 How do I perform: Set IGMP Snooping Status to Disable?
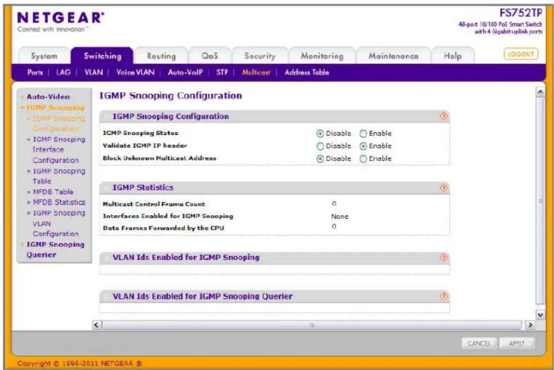point(320,133)
